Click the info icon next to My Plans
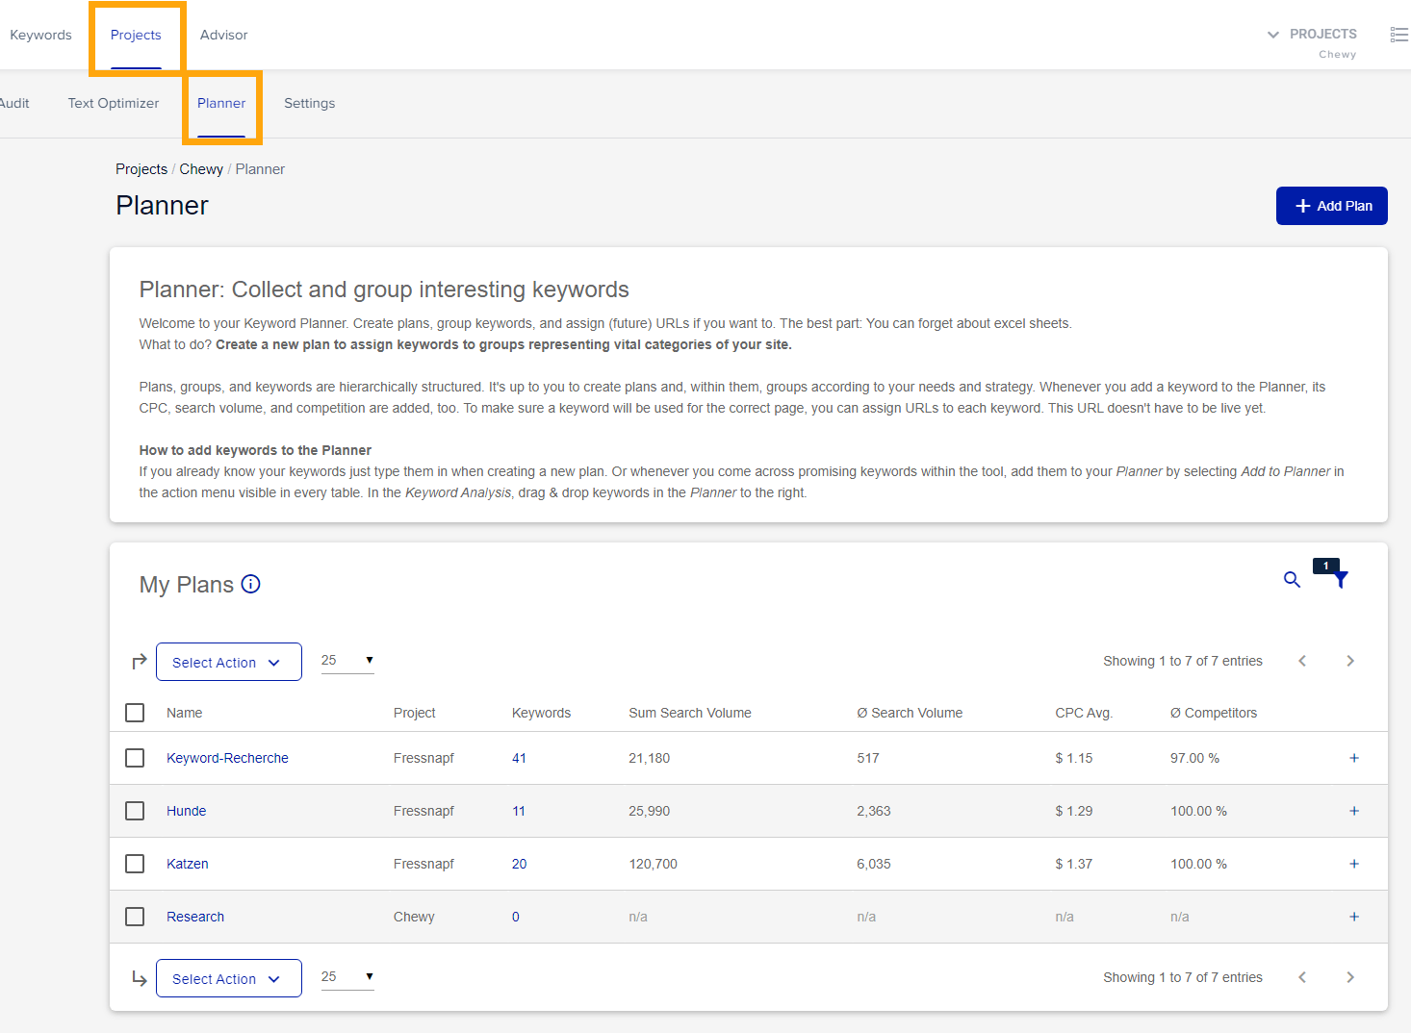 [x=250, y=584]
